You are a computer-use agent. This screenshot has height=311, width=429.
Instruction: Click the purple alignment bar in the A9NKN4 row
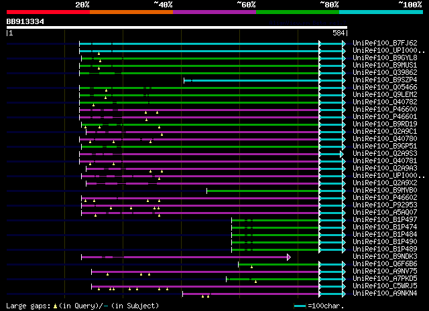[x=251, y=294]
